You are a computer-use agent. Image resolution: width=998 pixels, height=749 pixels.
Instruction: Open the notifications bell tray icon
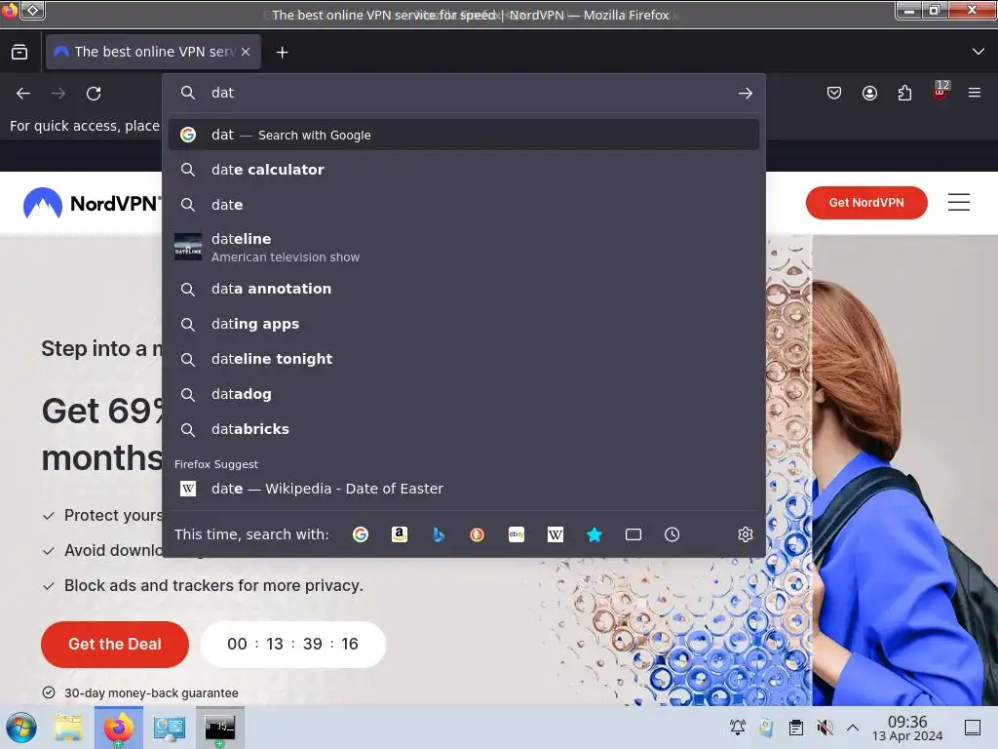coord(738,728)
